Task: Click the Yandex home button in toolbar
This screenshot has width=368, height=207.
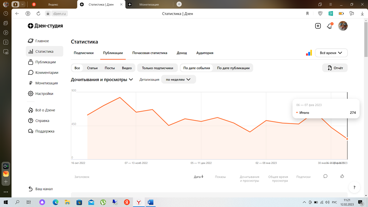Action: coord(28,14)
